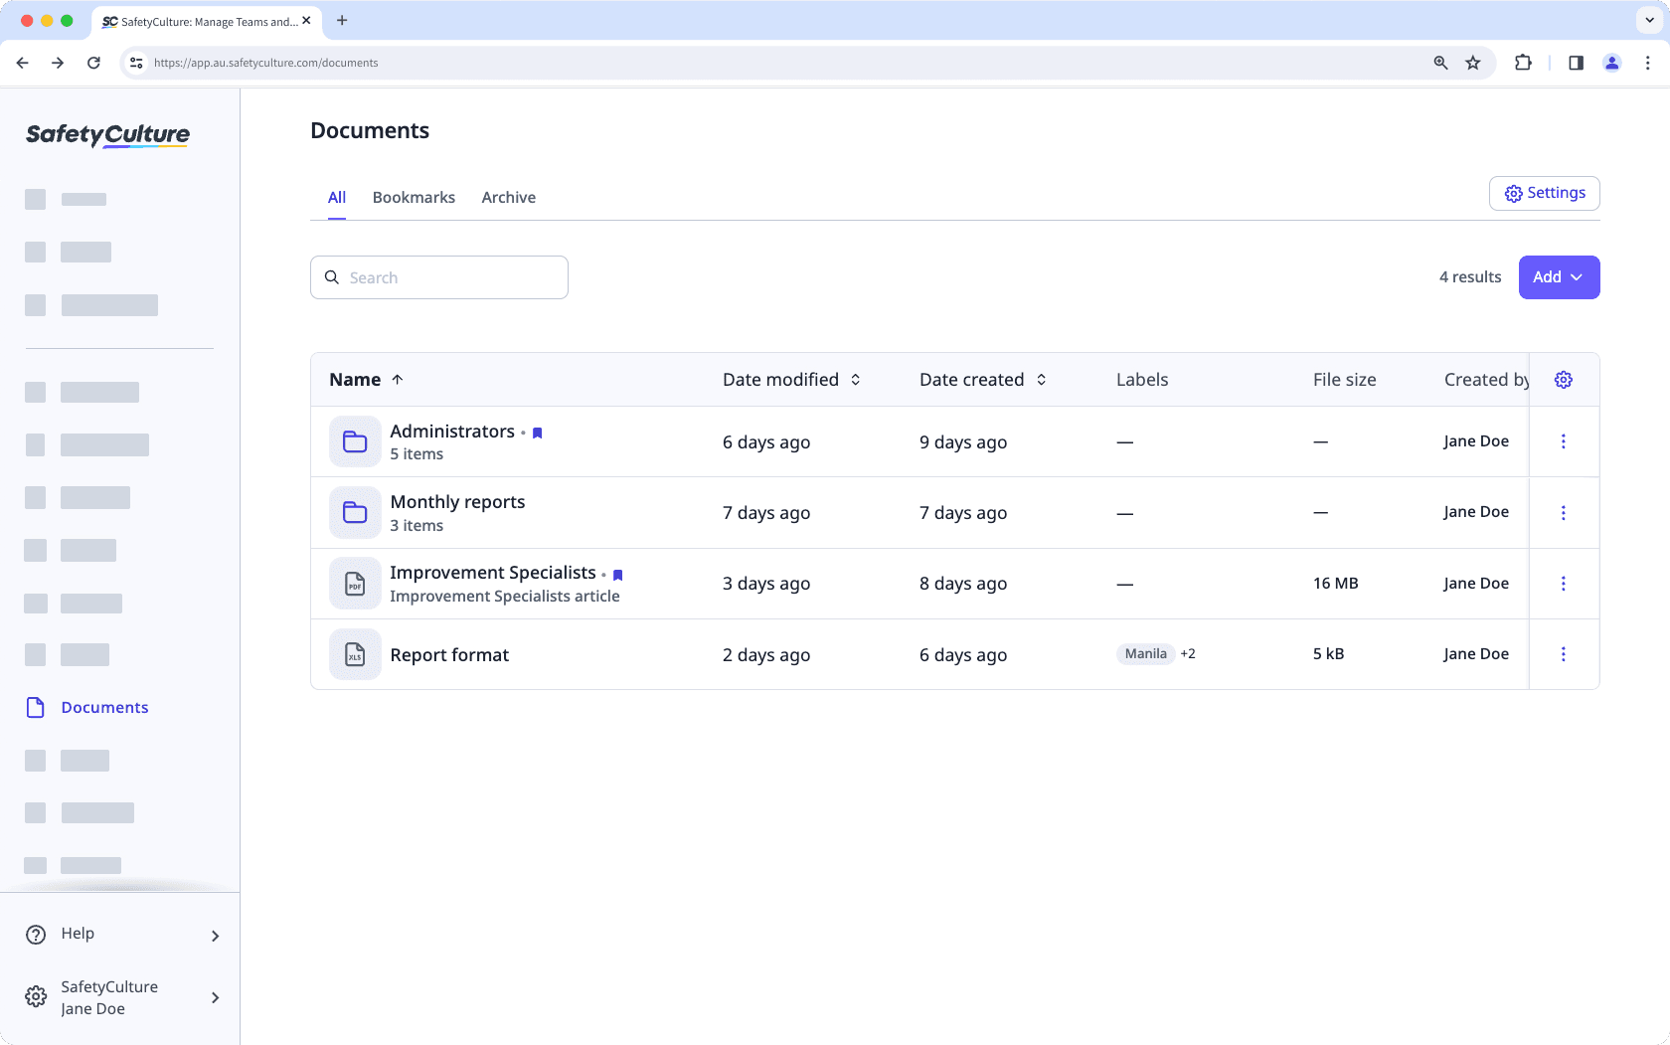This screenshot has height=1045, width=1670.
Task: Open the SafetyCulture workspace gear icon
Action: click(x=36, y=996)
